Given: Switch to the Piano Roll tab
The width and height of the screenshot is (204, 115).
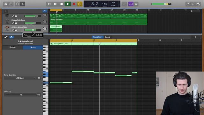Looking at the screenshot, I should point(97,37).
